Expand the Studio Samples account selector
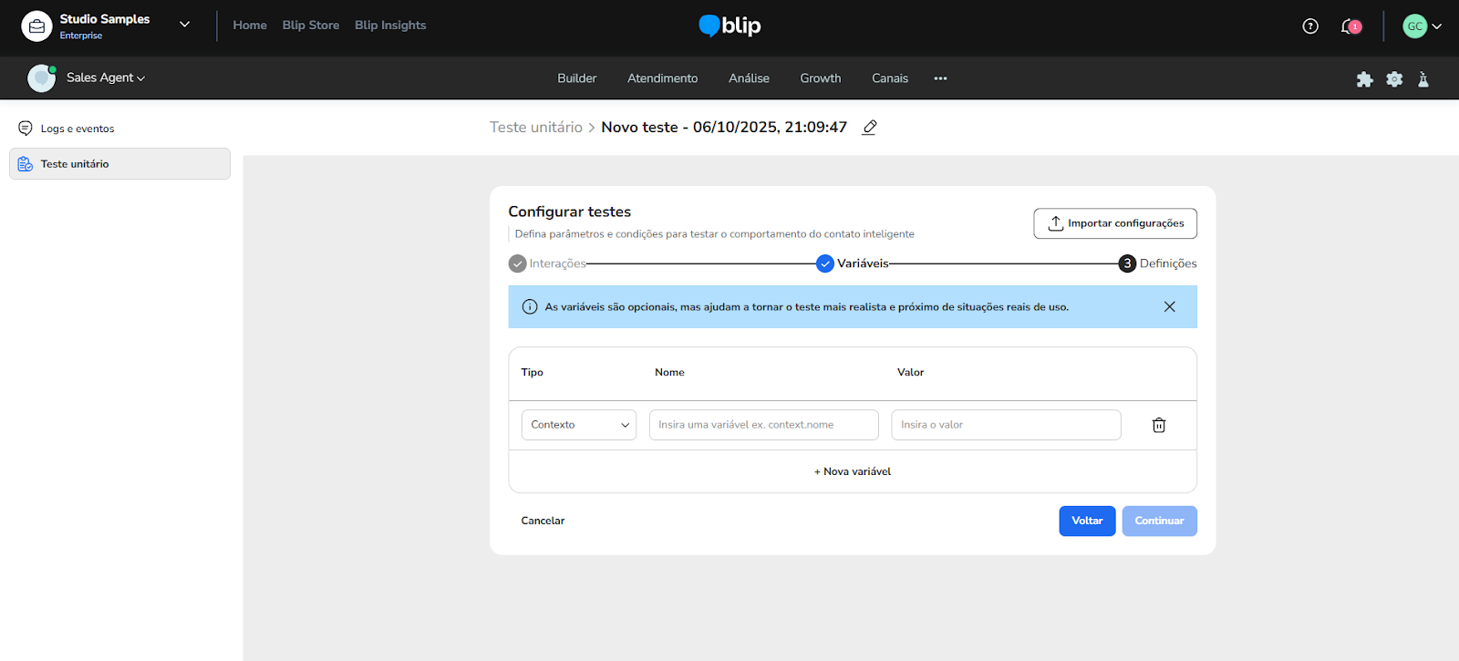The width and height of the screenshot is (1459, 661). (x=185, y=25)
